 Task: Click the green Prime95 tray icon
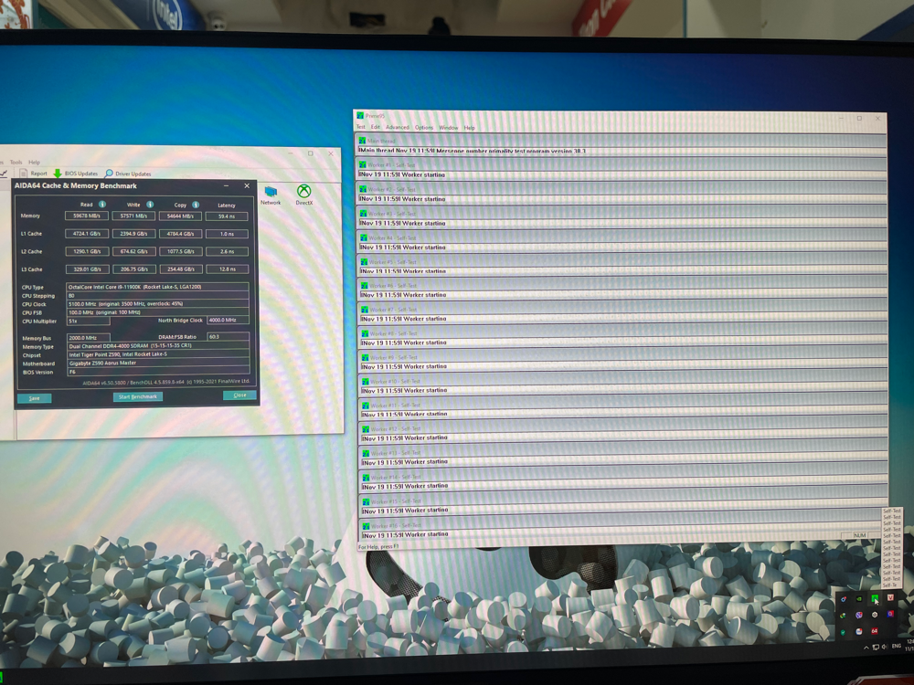pyautogui.click(x=875, y=598)
